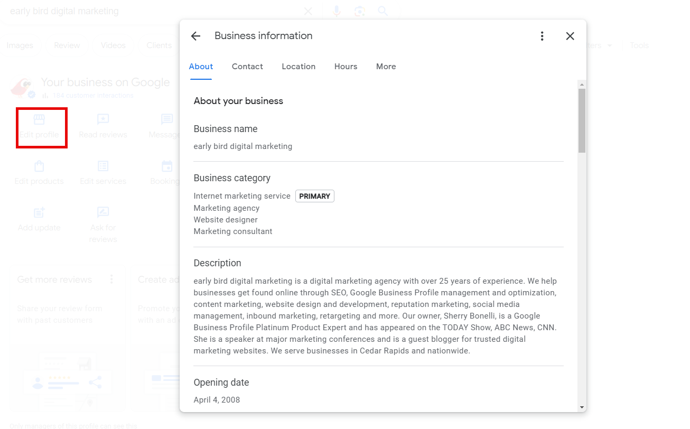
Task: Edit the Business name field
Action: pos(243,146)
